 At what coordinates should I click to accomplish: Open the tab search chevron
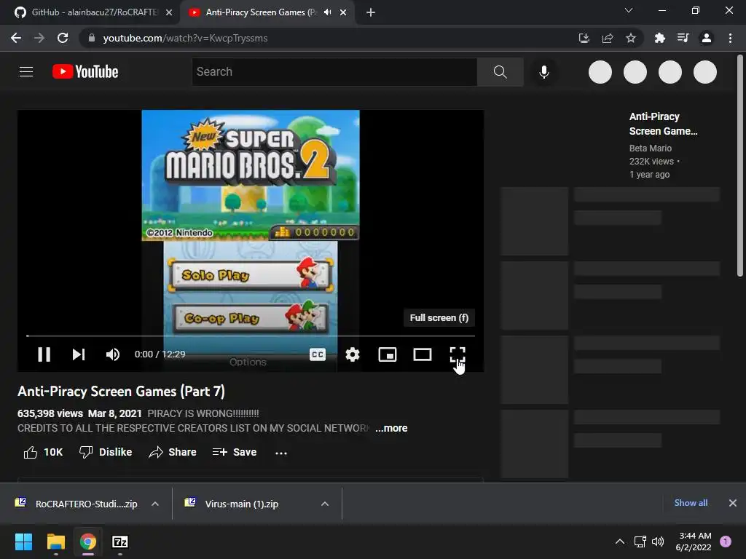pos(629,10)
